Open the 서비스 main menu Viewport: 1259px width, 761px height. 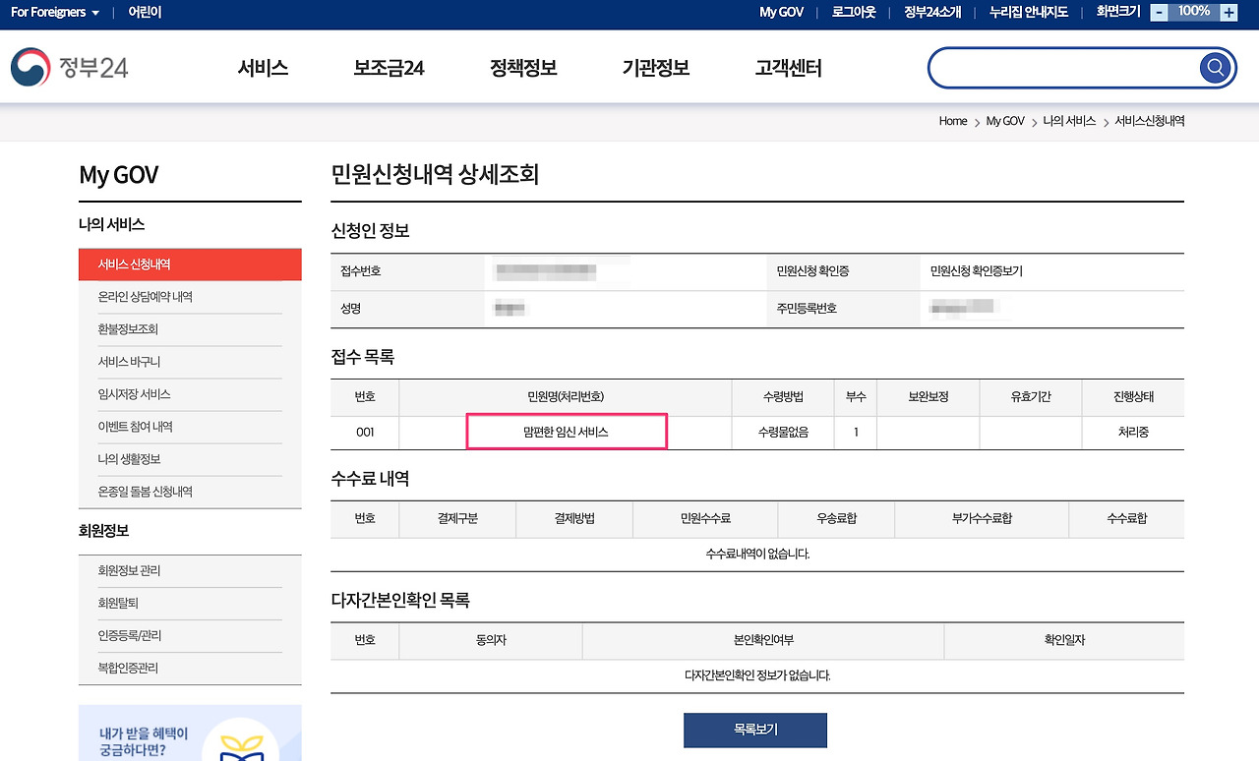click(x=263, y=68)
